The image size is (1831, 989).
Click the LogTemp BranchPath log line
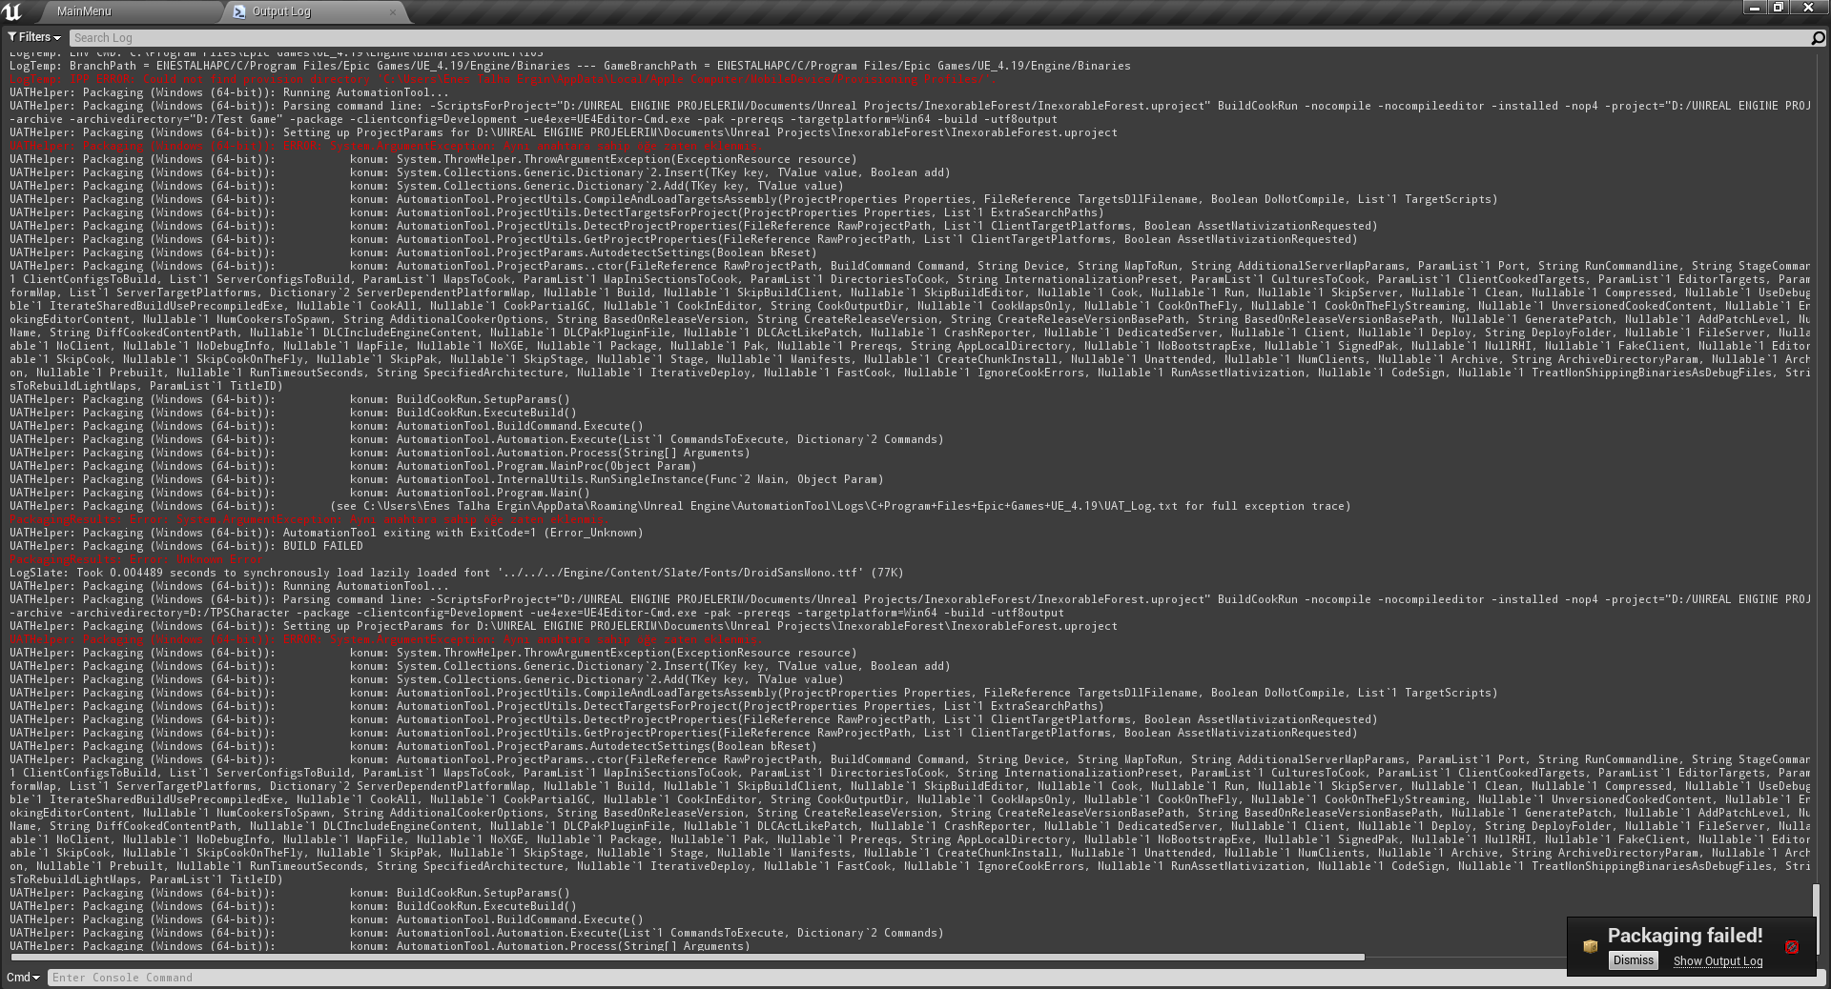click(x=570, y=66)
